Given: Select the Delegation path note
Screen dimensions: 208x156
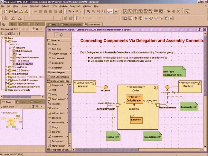Looking at the screenshot, I should [x=152, y=136].
